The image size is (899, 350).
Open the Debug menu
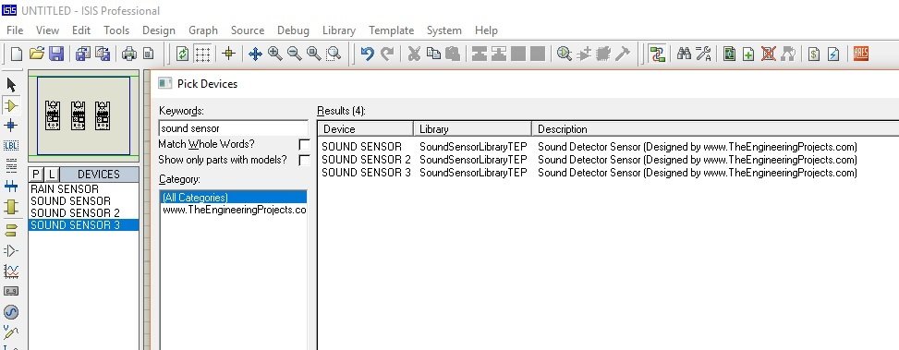point(293,30)
